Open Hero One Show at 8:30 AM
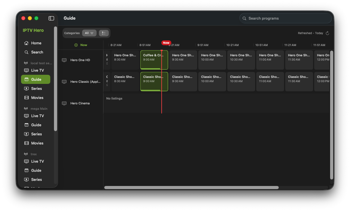This screenshot has width=350, height=211. [125, 60]
